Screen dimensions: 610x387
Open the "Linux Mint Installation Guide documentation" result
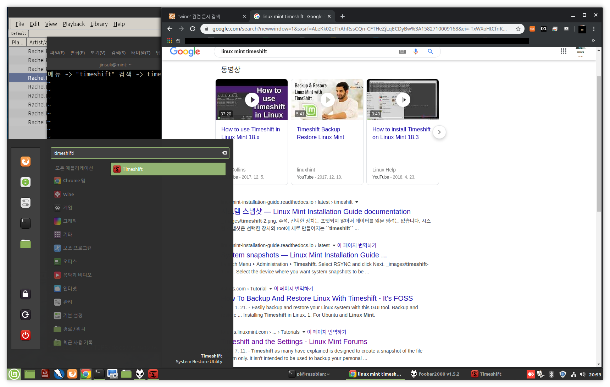(322, 212)
